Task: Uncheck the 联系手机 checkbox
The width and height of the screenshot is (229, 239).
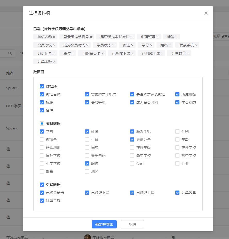Action: (132, 131)
